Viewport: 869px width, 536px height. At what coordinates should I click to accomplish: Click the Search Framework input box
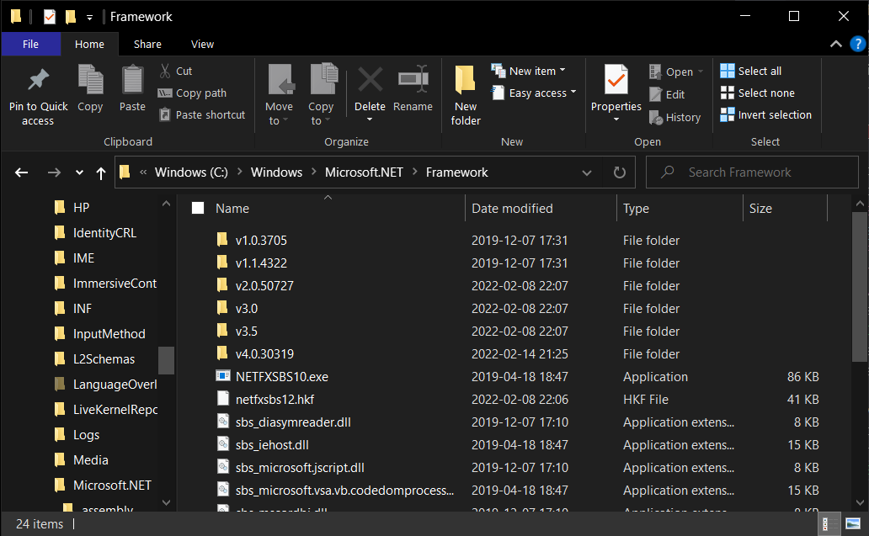[752, 172]
